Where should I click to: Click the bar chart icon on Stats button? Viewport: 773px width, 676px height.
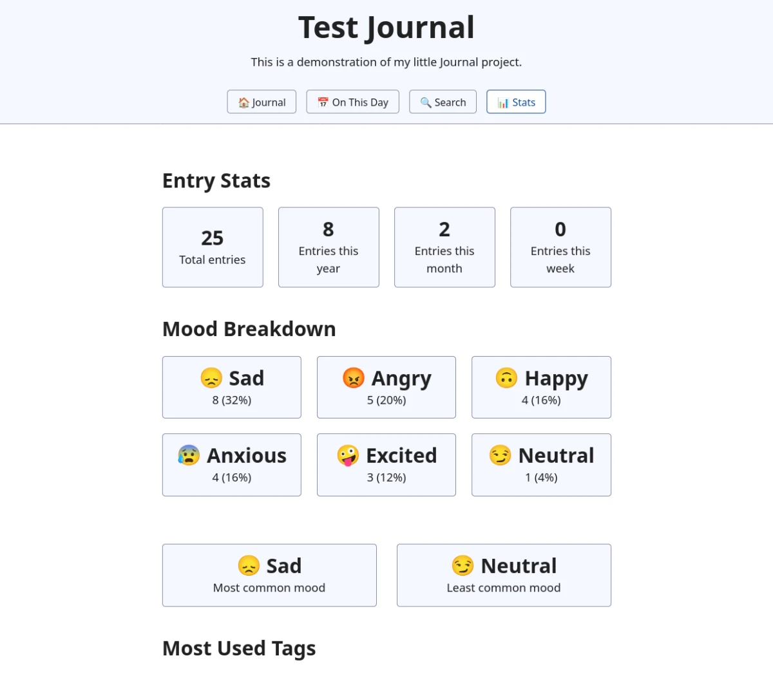tap(502, 102)
